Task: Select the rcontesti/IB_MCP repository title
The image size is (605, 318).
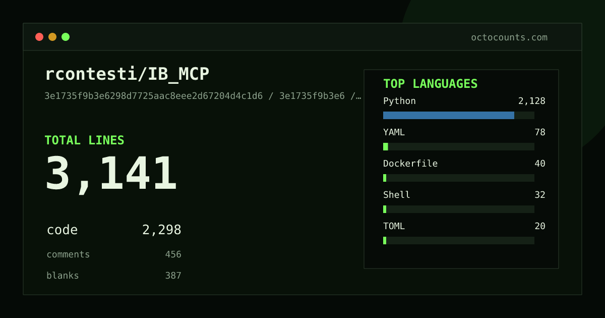Action: coord(127,74)
